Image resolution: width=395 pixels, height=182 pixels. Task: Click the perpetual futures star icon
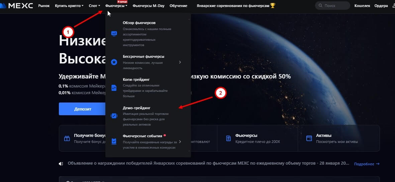click(114, 62)
